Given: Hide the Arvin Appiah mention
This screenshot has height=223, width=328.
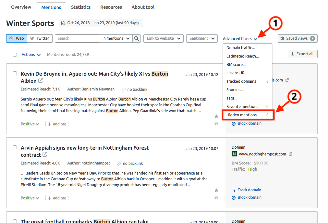Looking at the screenshot, I should pyautogui.click(x=216, y=198).
